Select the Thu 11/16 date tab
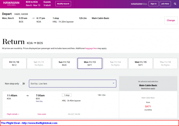The height and width of the screenshot is (126, 179). [x=165, y=63]
